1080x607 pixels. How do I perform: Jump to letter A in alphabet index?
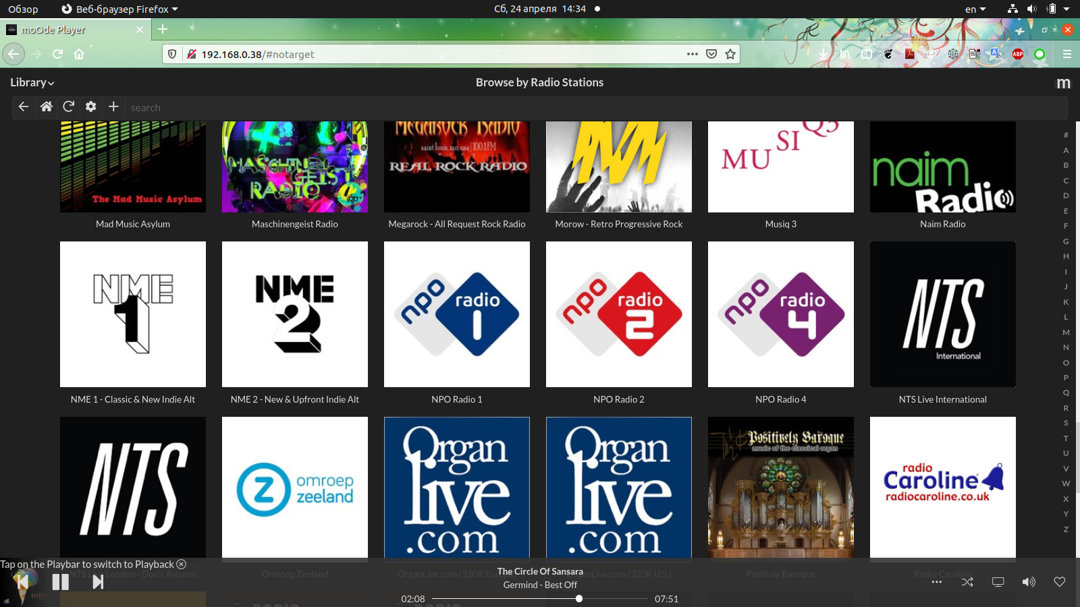tap(1066, 150)
